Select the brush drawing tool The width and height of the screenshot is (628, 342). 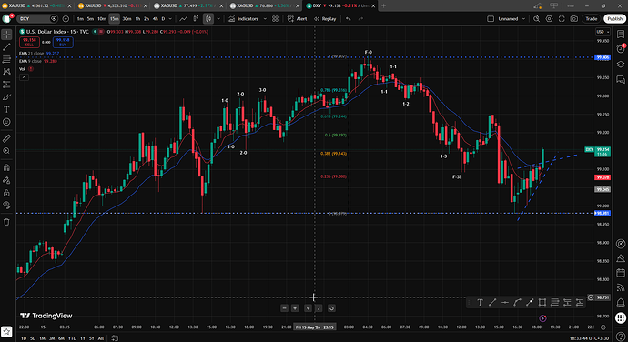6,97
